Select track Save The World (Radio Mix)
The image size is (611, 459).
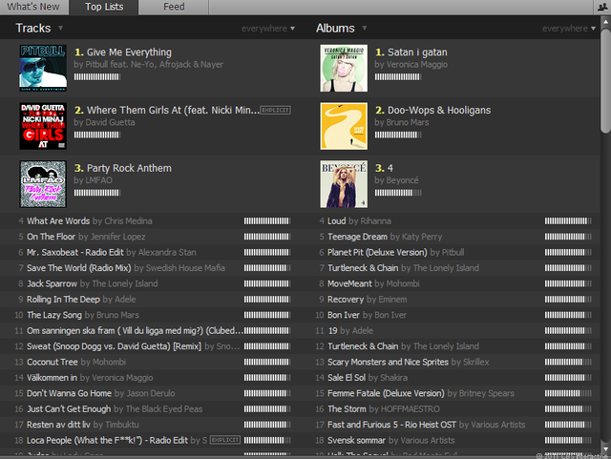click(x=78, y=268)
